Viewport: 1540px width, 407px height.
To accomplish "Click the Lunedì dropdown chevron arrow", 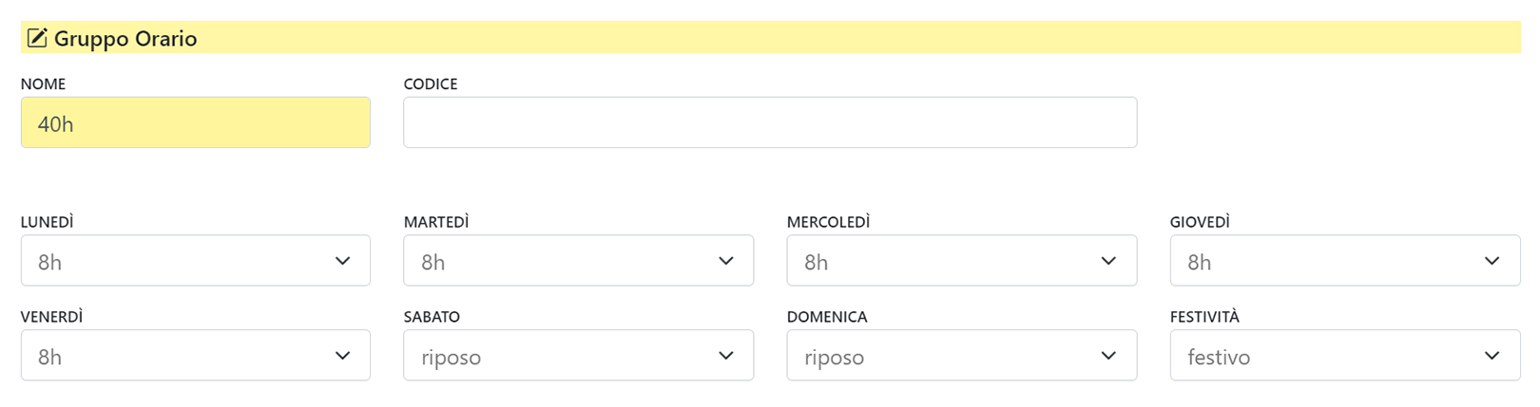I will click(343, 261).
